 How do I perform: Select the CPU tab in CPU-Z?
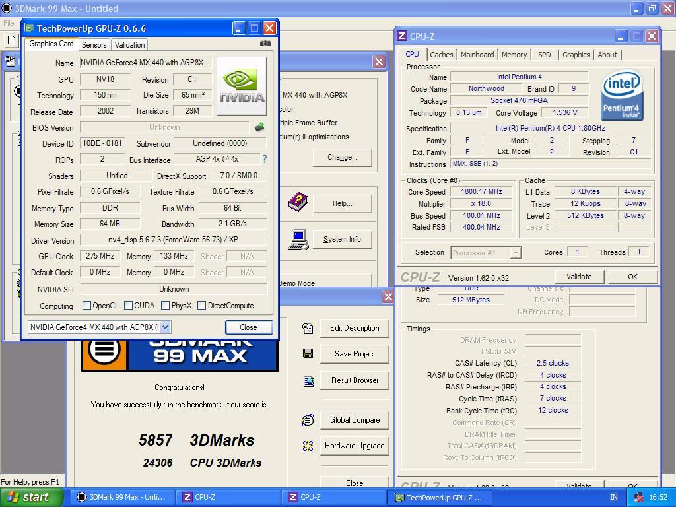tap(412, 54)
